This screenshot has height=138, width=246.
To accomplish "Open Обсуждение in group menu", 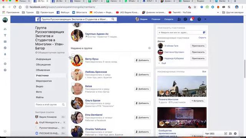I will pyautogui.click(x=43, y=65).
